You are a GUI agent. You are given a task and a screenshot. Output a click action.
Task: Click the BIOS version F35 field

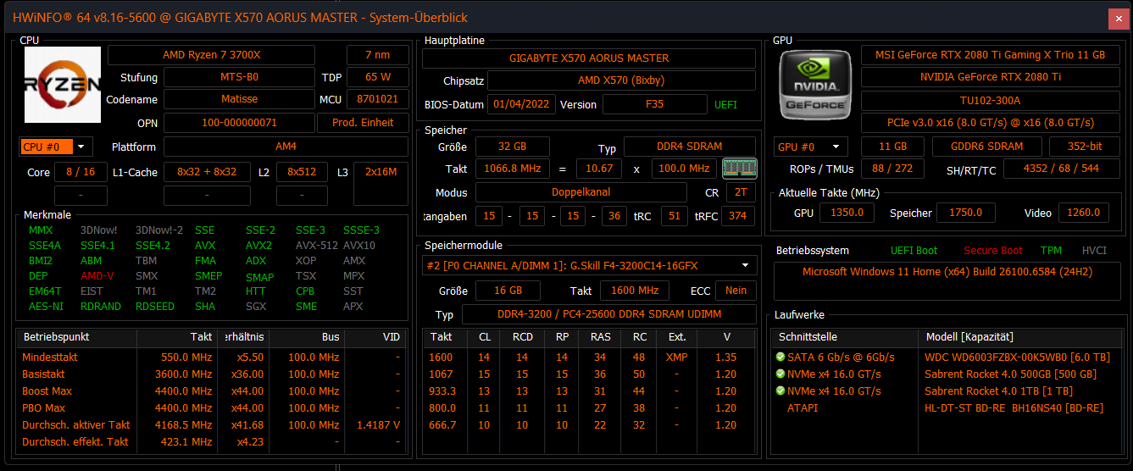coord(654,104)
